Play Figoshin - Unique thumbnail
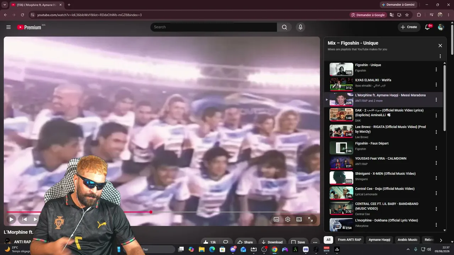Screen dimensions: 454x255 pyautogui.click(x=341, y=69)
